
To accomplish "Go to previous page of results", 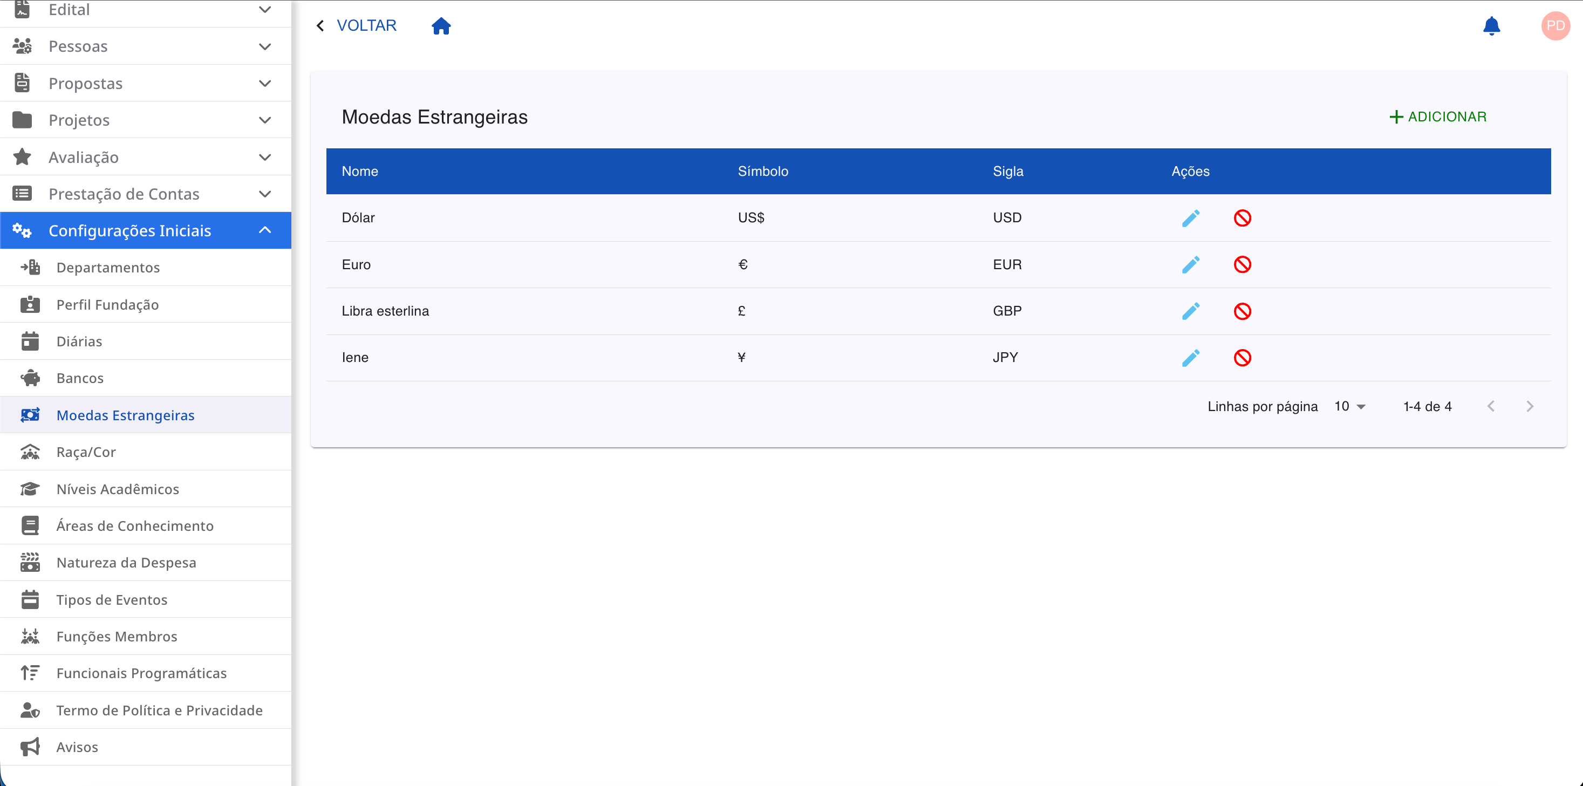I will pos(1491,406).
